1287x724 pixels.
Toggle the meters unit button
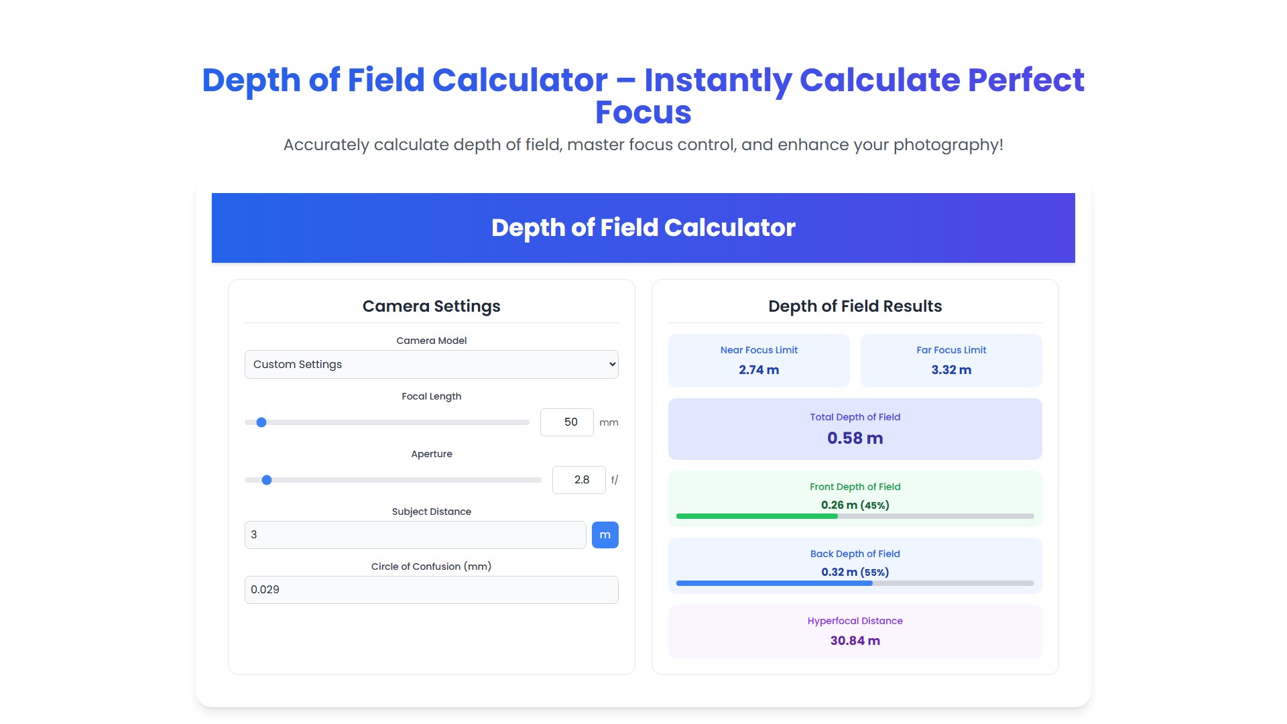(x=605, y=535)
